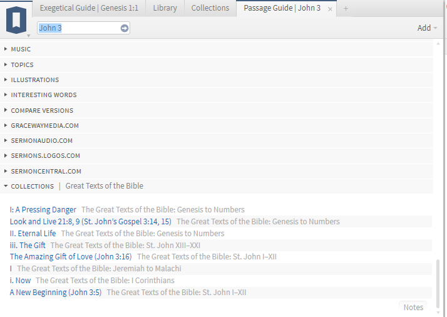This screenshot has width=447, height=317.
Task: Click the Notes button
Action: pos(413,308)
